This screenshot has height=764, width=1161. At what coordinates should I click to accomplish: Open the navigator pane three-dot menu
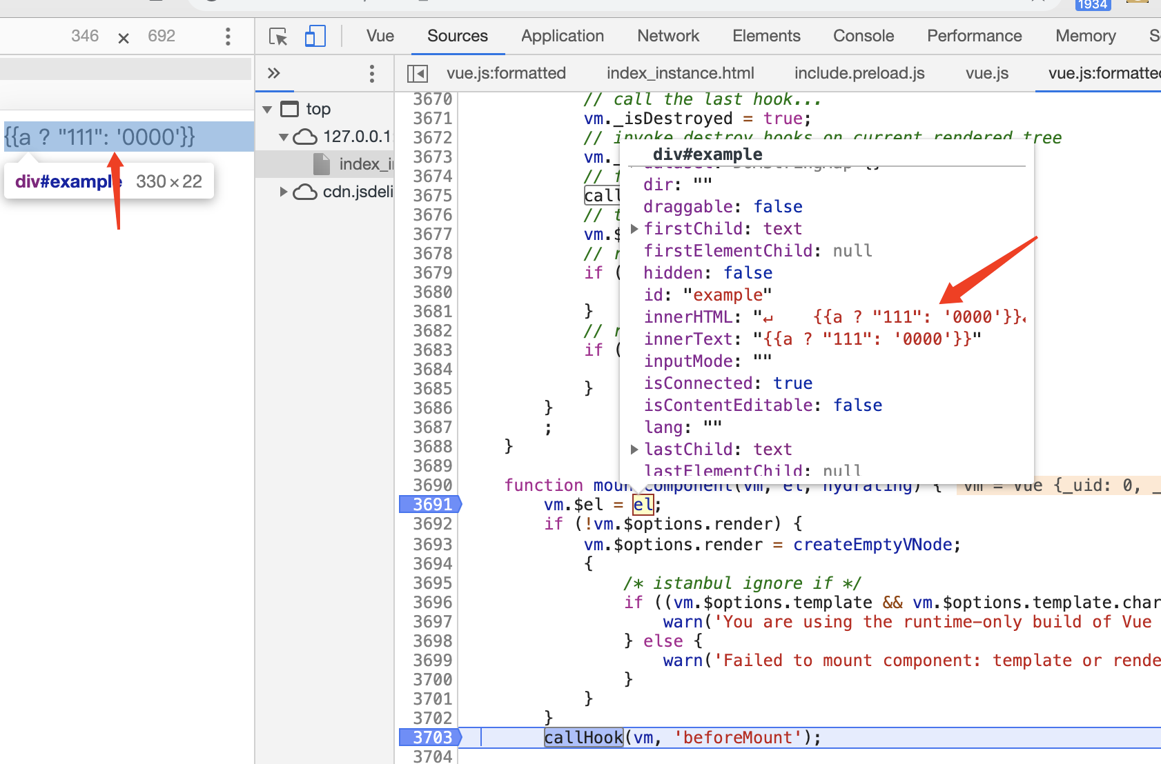tap(372, 74)
